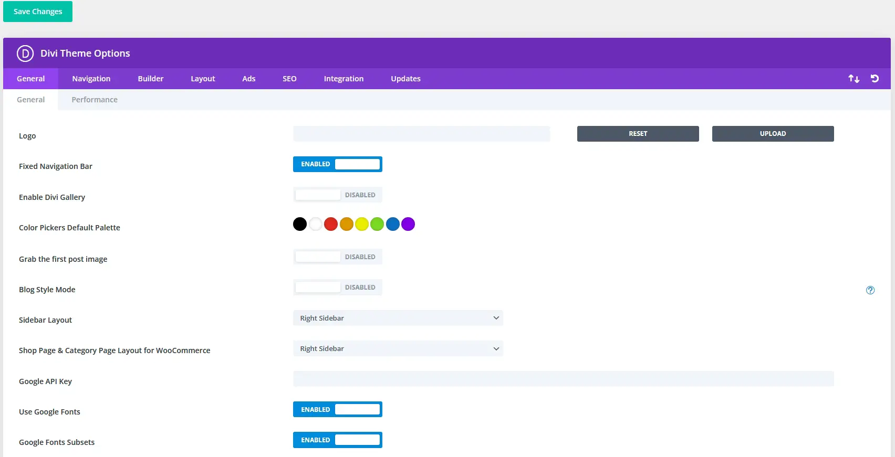This screenshot has height=457, width=895.
Task: Enable the Divi Gallery toggle
Action: coord(338,195)
